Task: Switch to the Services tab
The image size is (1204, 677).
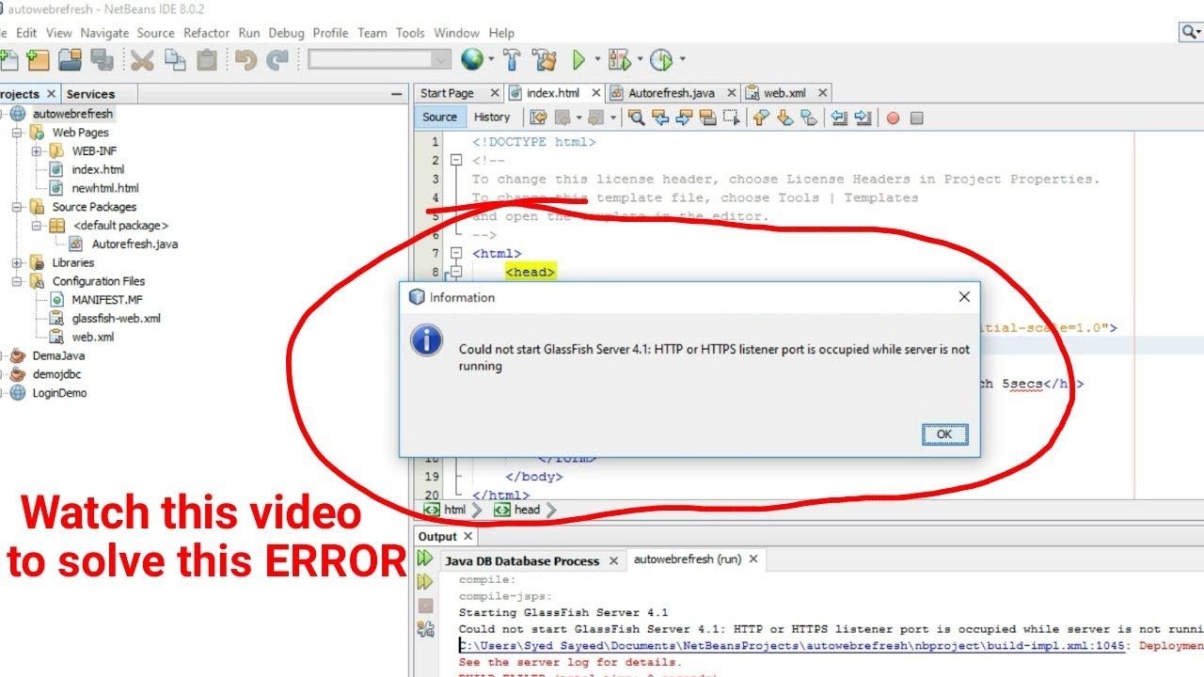Action: (x=90, y=94)
